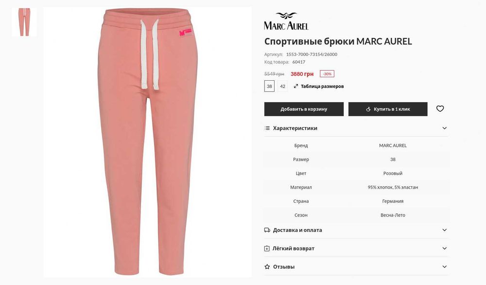Click the expand arrow icon beside Таблица размеров
Screen dimensions: 486x285
click(295, 86)
